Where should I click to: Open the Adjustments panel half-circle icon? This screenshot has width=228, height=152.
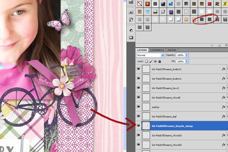pos(131,30)
